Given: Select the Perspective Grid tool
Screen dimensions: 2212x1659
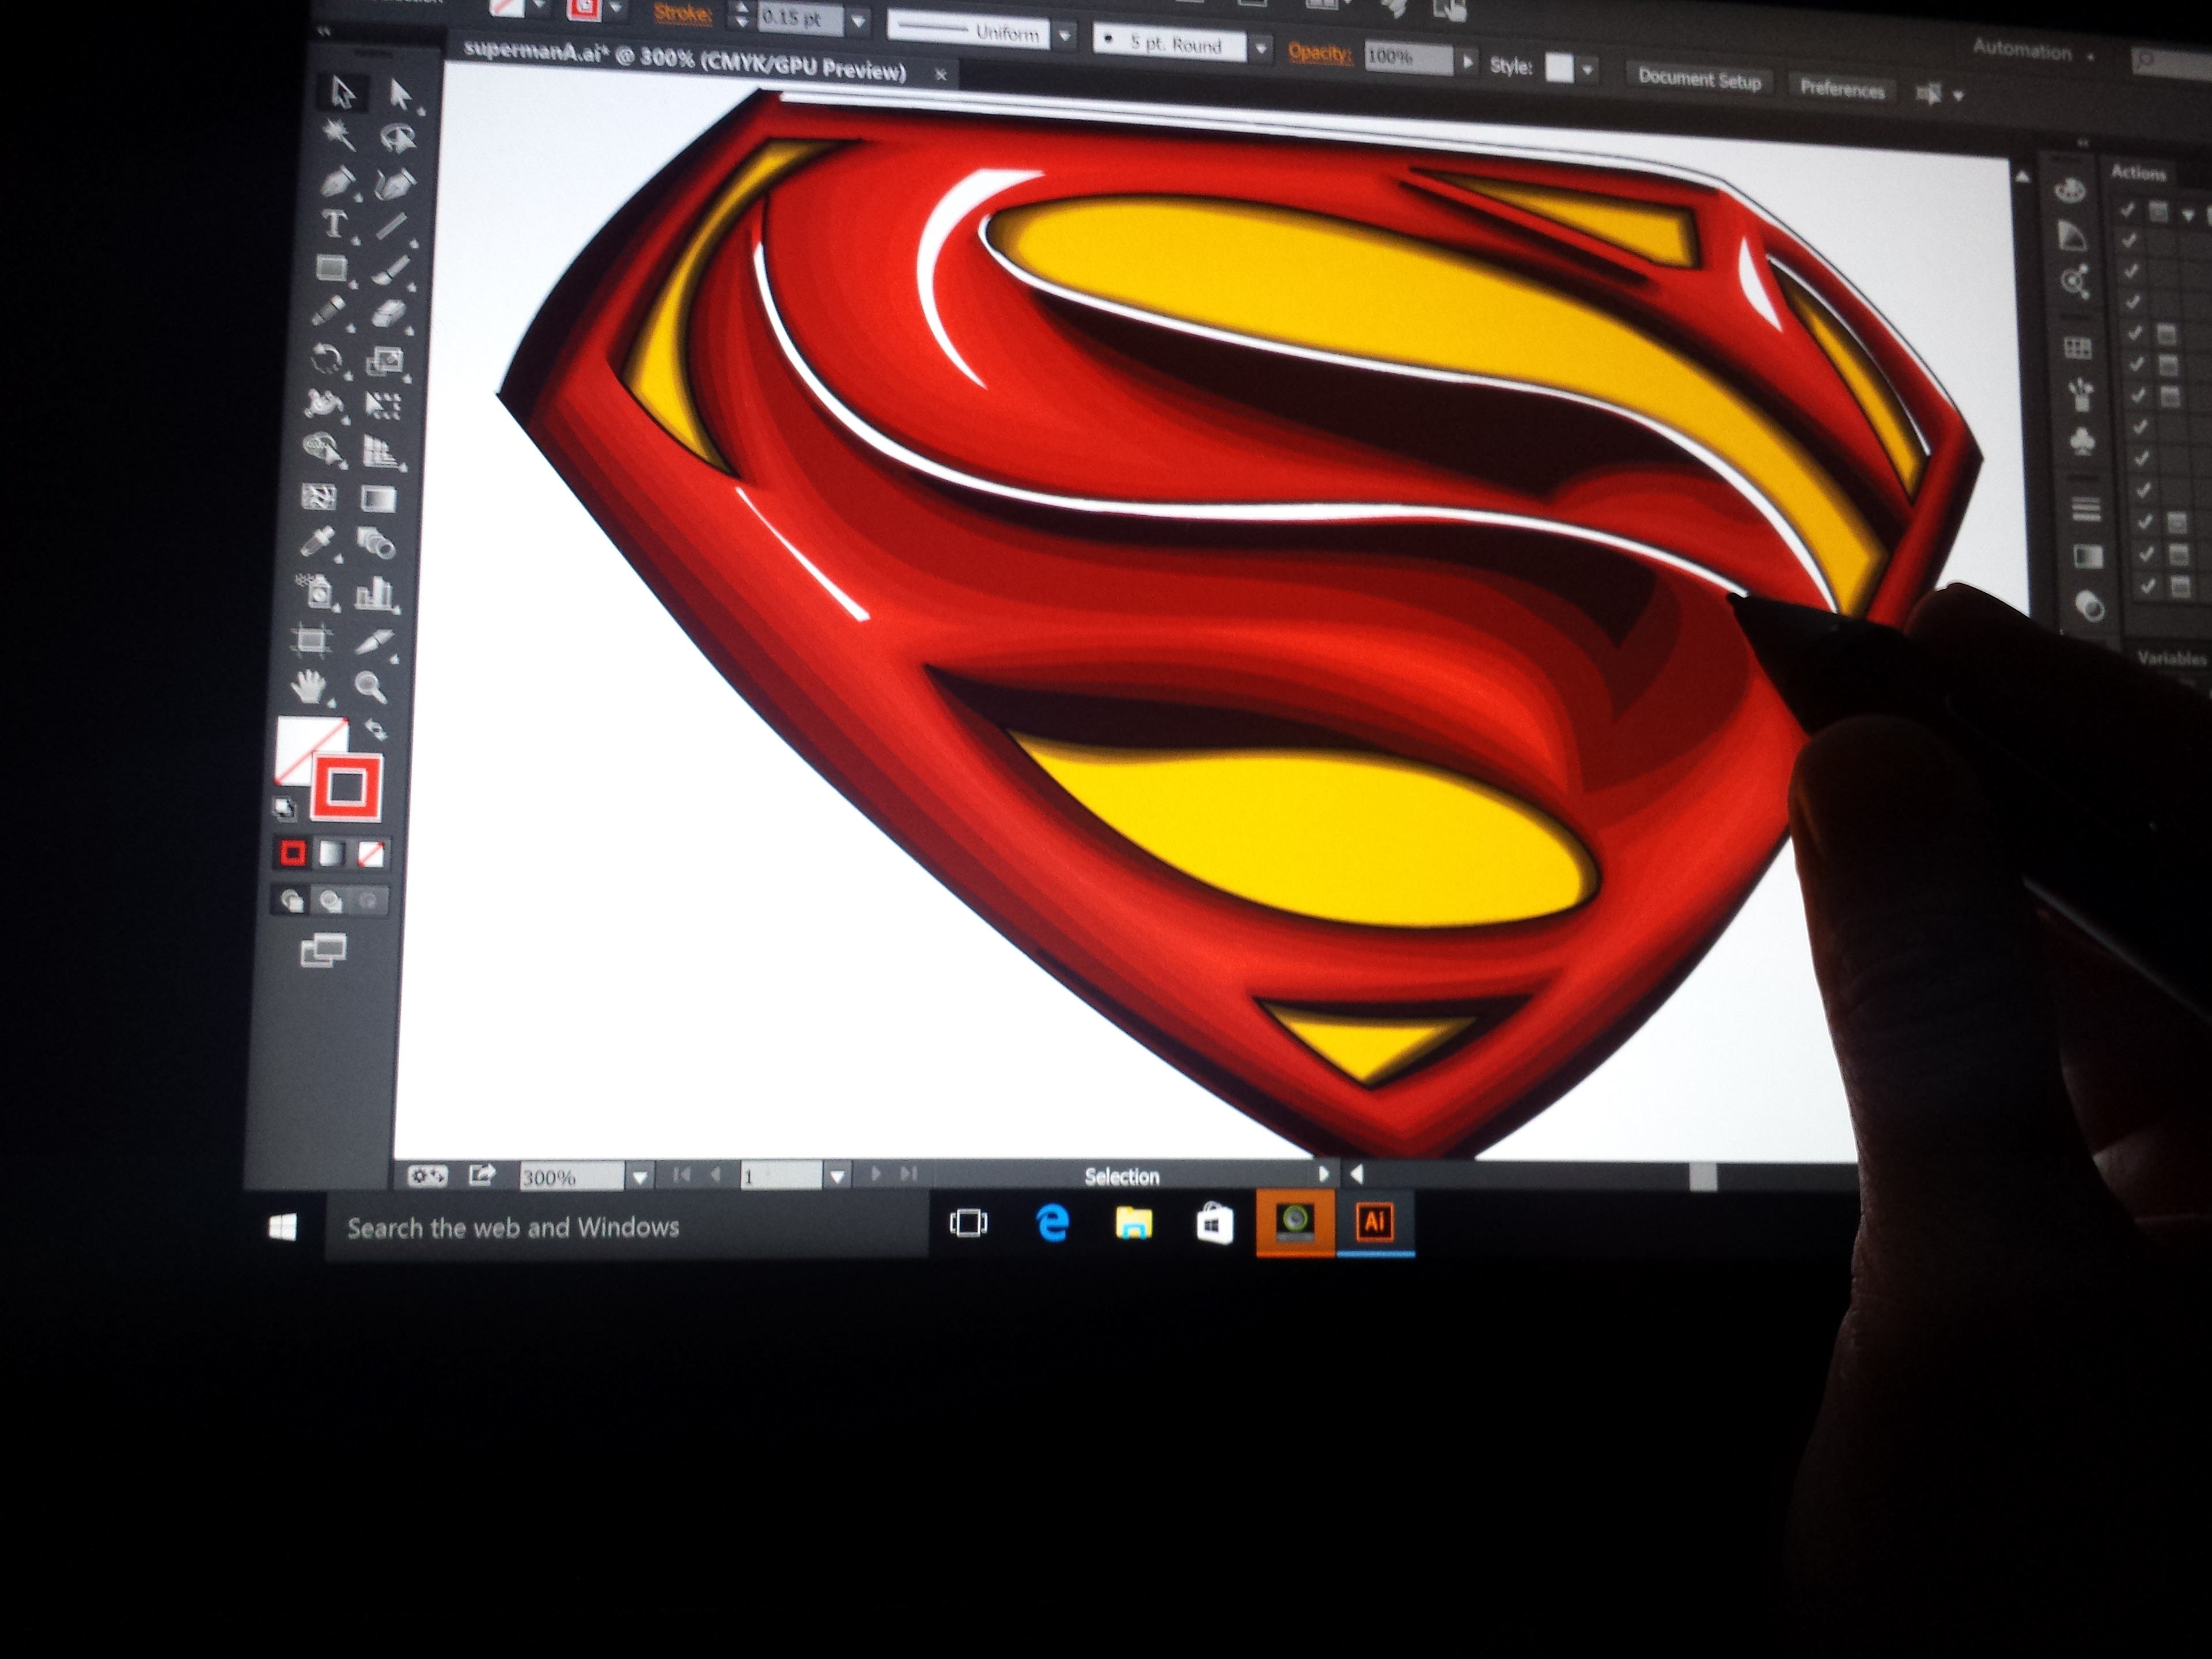Looking at the screenshot, I should [x=381, y=452].
